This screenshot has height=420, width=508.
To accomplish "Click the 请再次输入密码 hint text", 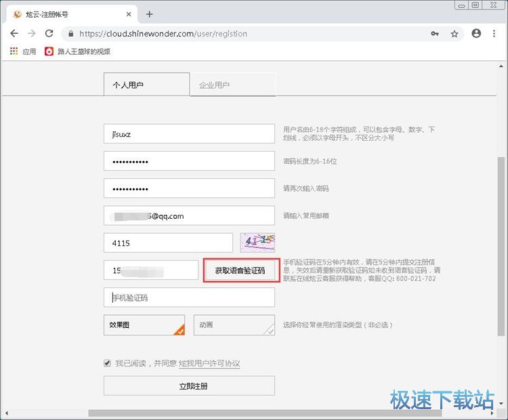I will coord(306,188).
